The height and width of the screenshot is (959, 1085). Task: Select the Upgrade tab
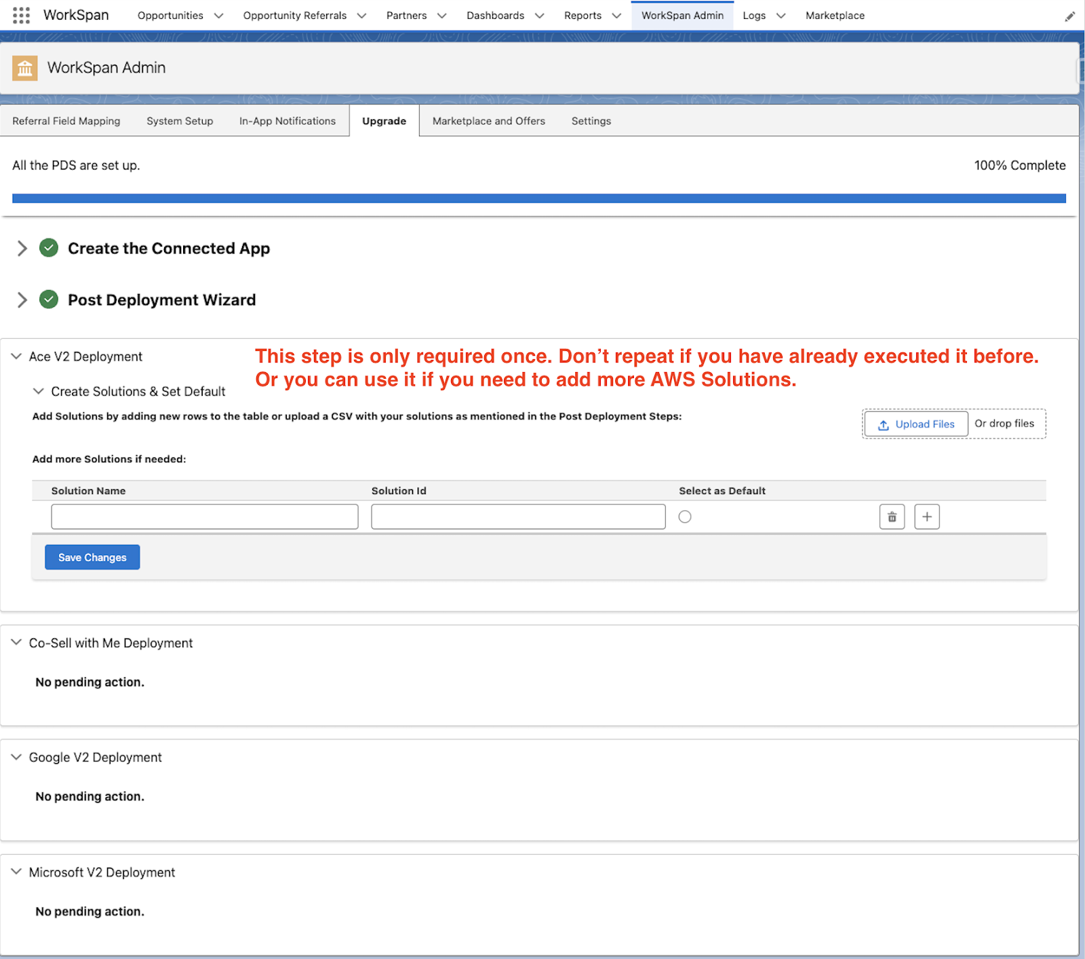(384, 121)
